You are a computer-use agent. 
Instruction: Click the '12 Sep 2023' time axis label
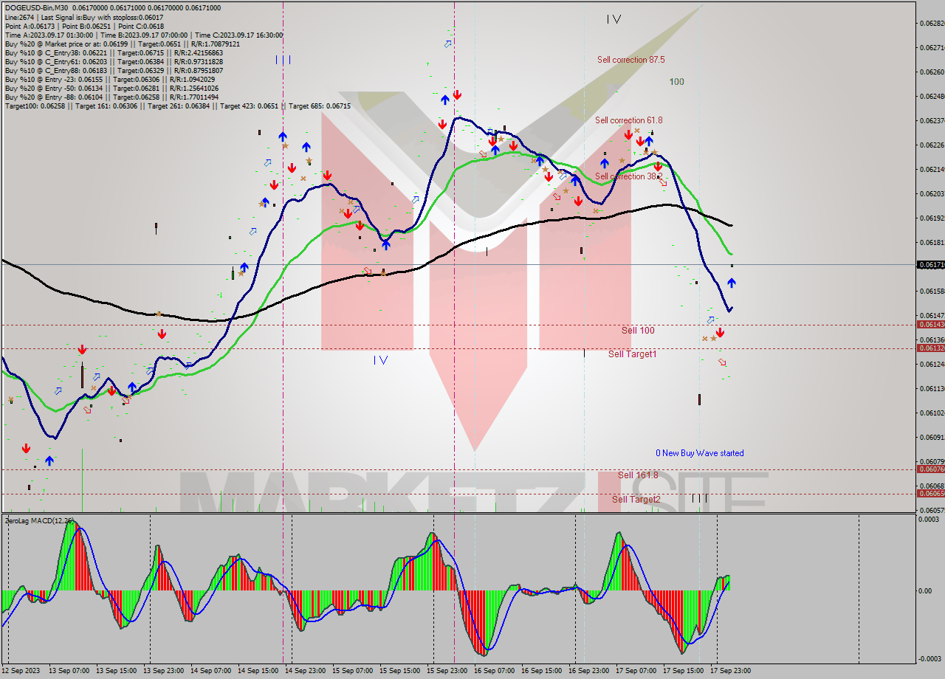pos(21,671)
